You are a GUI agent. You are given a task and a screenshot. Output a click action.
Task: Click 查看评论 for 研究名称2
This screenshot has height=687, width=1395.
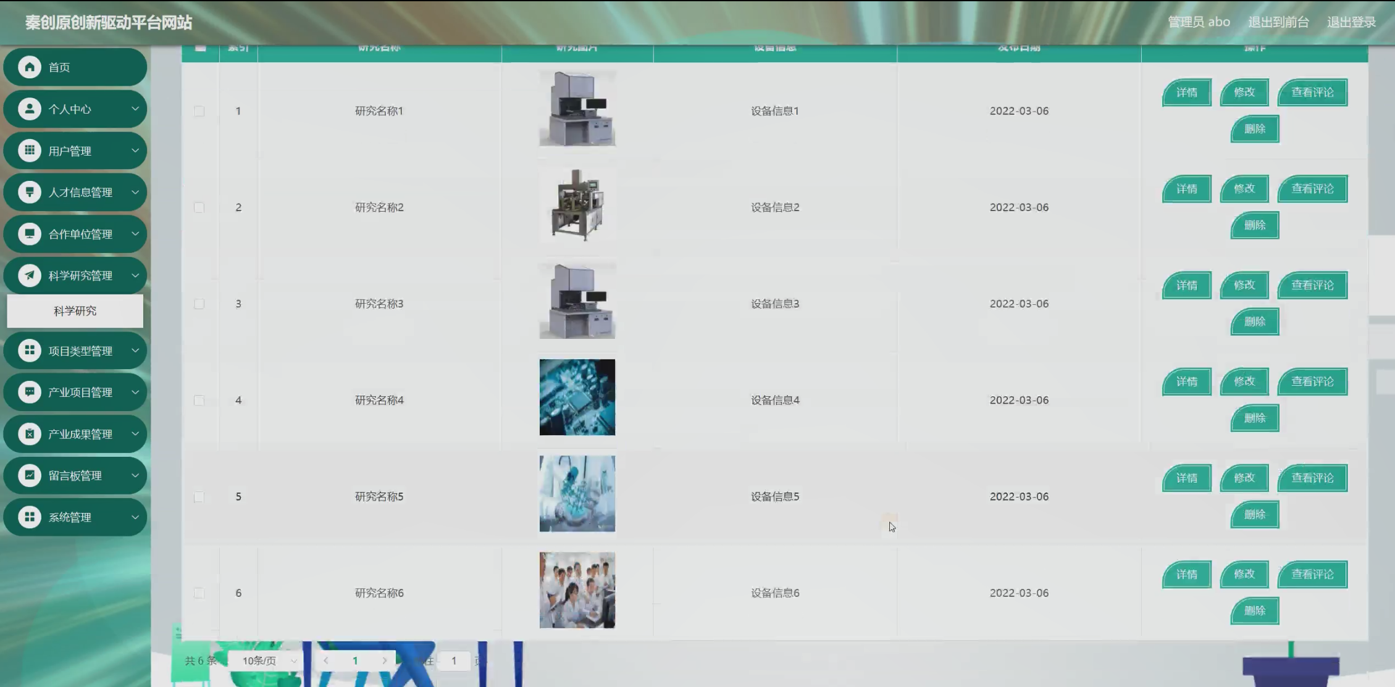click(x=1312, y=189)
